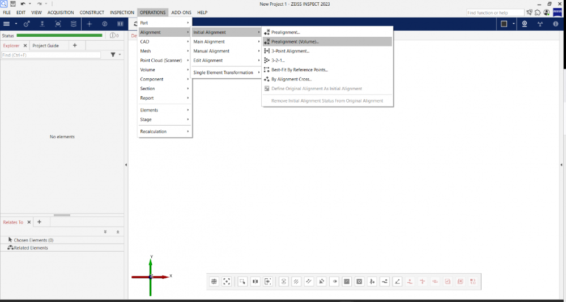Click the user account icon
This screenshot has height=302, width=566.
click(x=547, y=12)
